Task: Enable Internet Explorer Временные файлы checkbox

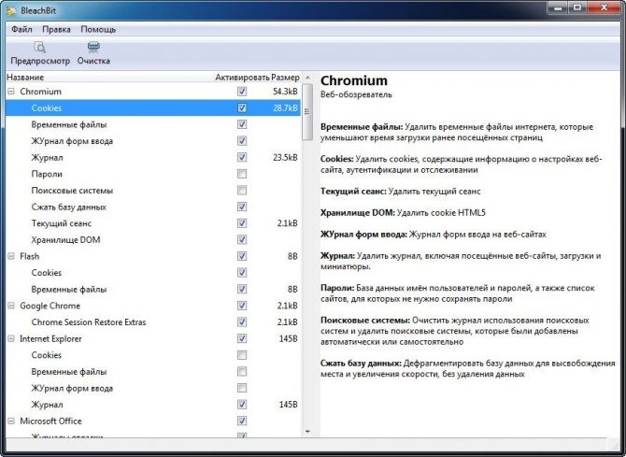Action: pos(242,371)
